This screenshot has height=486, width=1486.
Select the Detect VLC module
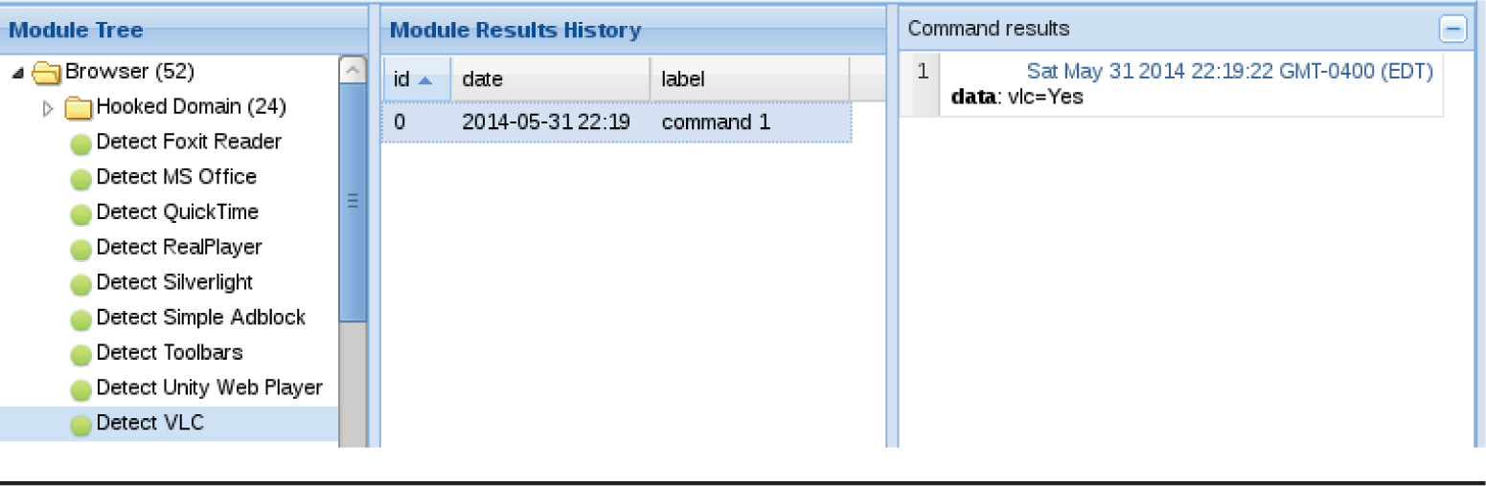(150, 423)
